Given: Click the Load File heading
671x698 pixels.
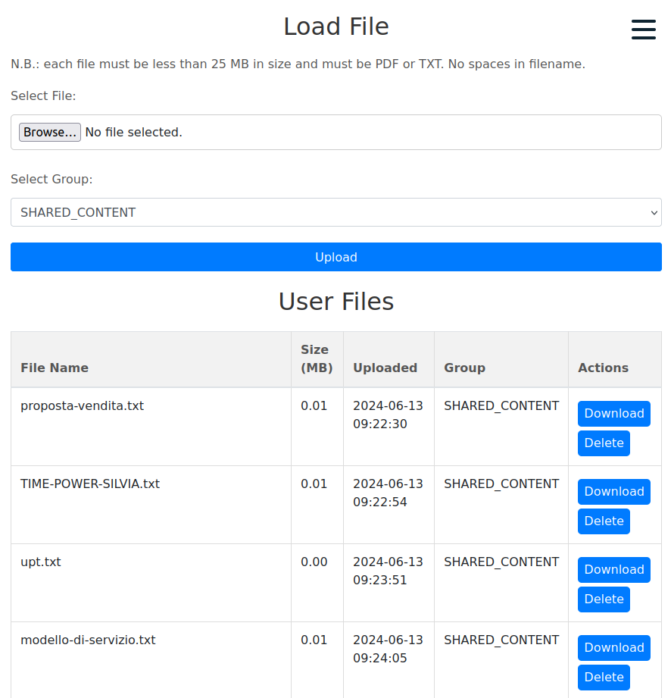Looking at the screenshot, I should (x=336, y=27).
